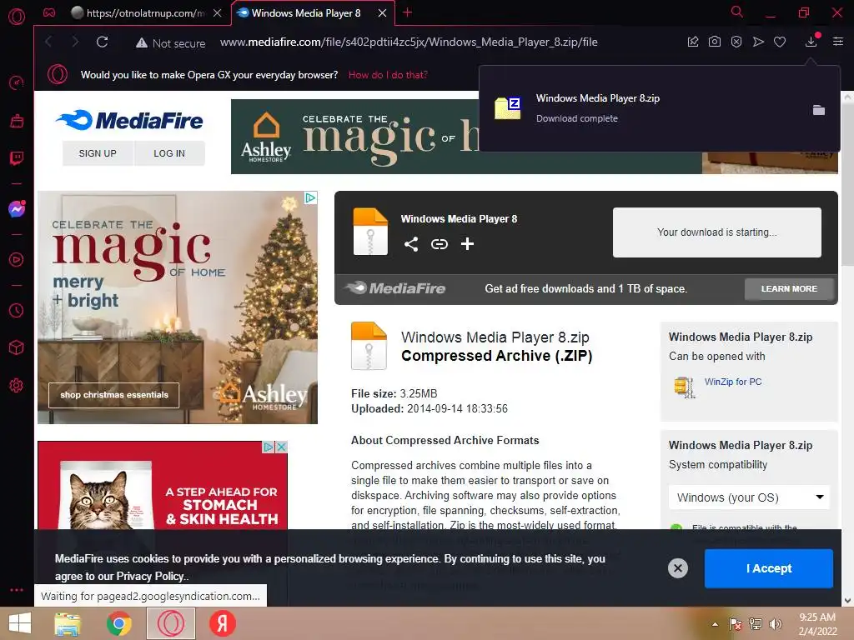Go back to previous page

(x=48, y=42)
